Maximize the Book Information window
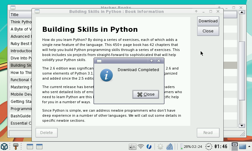Screen dimensions: 252x151 pyautogui.click(x=211, y=11)
